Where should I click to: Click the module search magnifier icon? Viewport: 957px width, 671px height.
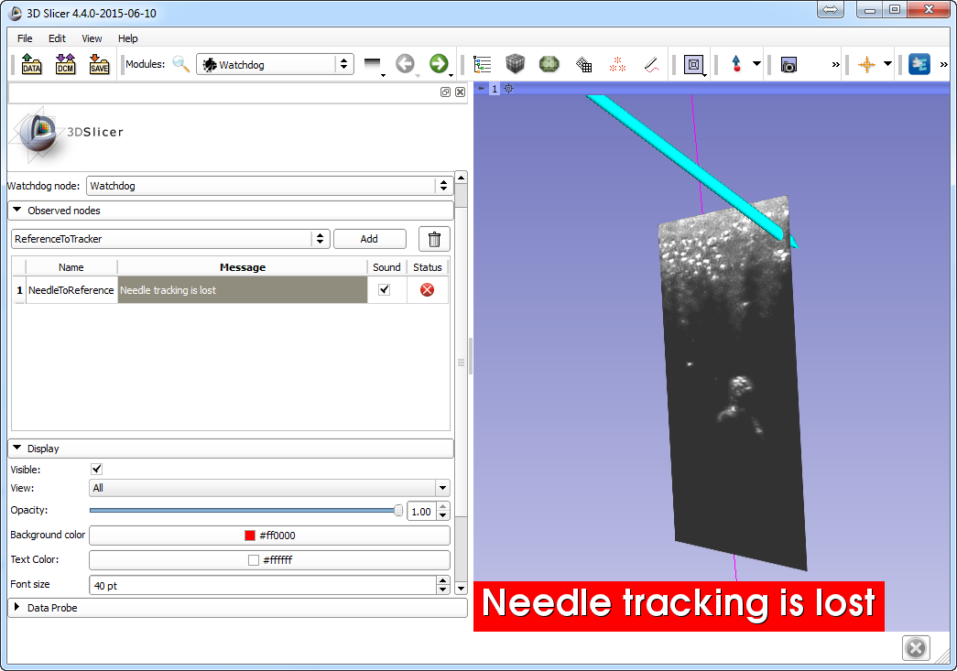tap(181, 64)
